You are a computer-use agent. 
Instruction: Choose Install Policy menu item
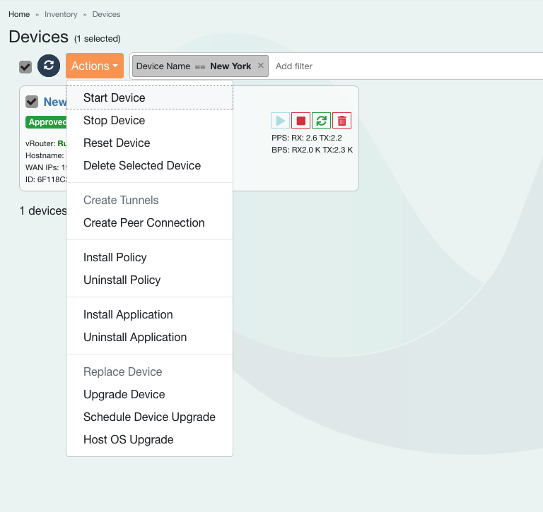[115, 257]
